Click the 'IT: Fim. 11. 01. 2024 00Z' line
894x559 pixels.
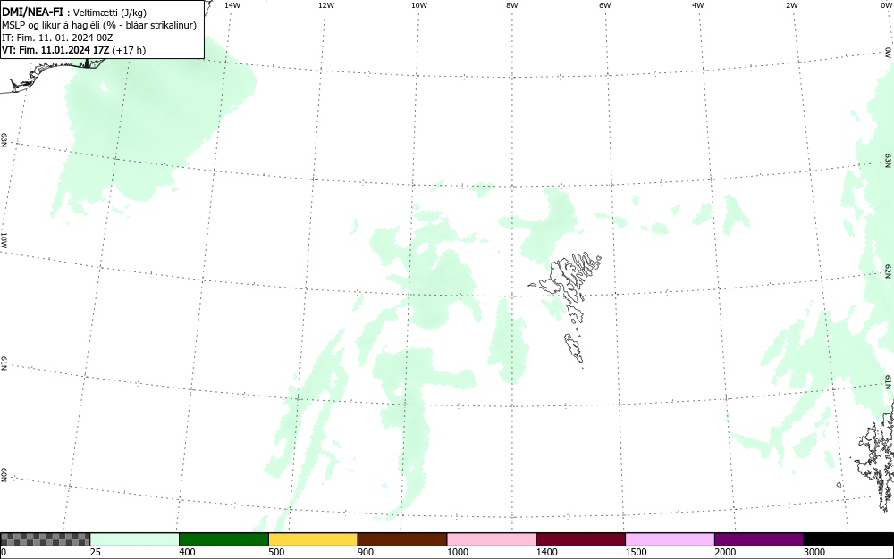coord(57,38)
